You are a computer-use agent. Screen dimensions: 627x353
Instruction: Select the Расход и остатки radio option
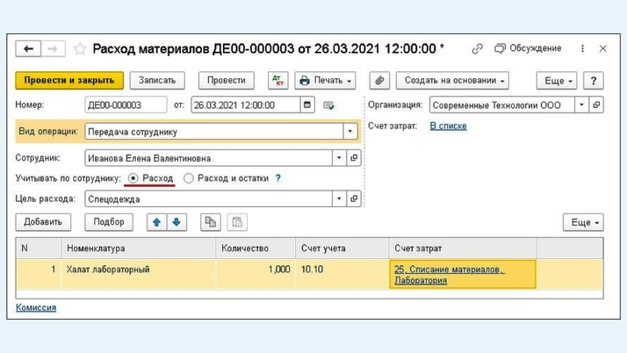pos(189,178)
